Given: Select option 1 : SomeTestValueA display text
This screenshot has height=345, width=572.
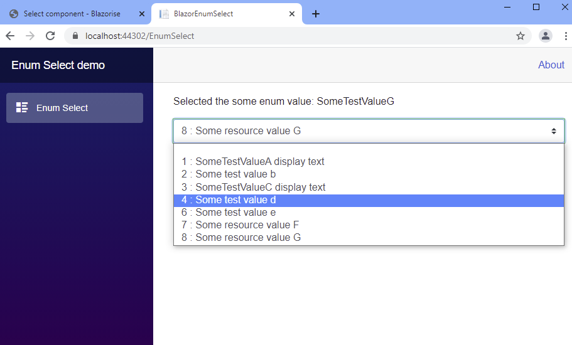Looking at the screenshot, I should [x=369, y=161].
